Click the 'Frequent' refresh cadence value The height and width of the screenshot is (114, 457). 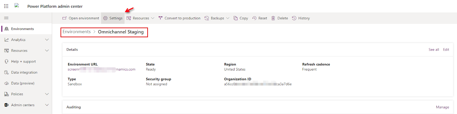click(309, 69)
